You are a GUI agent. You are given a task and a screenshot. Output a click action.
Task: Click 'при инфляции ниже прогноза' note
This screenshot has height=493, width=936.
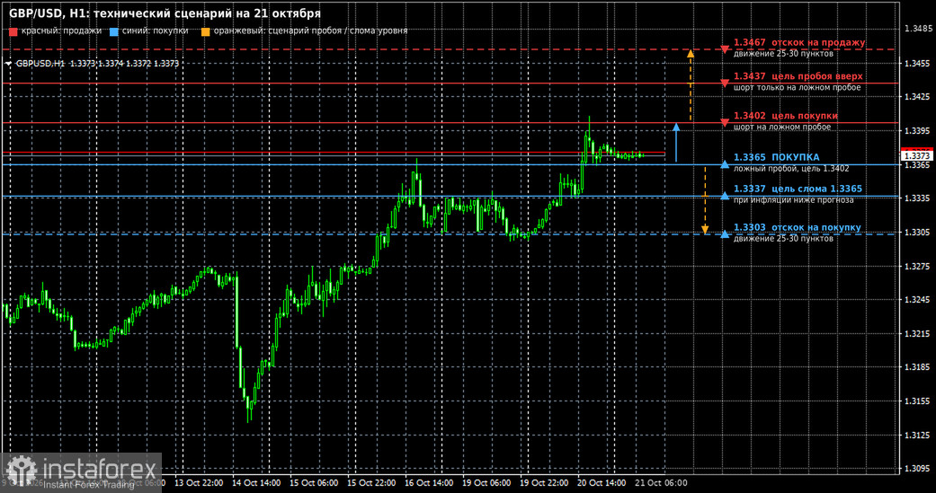coord(793,200)
